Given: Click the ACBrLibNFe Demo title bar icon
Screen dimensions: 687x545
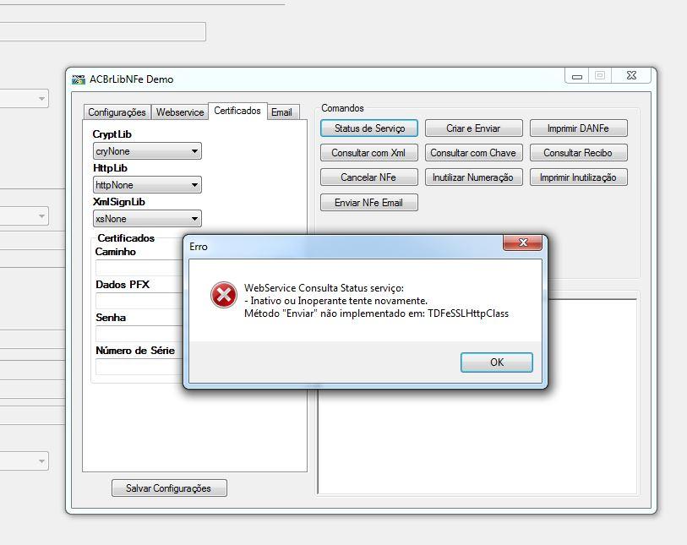Looking at the screenshot, I should [79, 79].
